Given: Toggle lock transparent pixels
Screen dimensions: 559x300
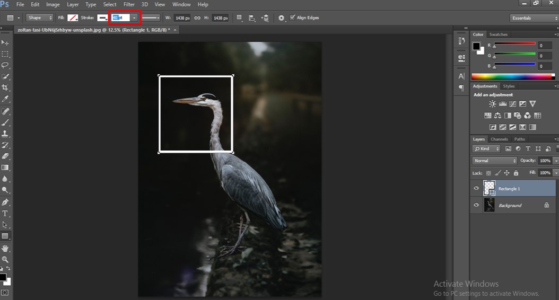Looking at the screenshot, I should click(488, 173).
